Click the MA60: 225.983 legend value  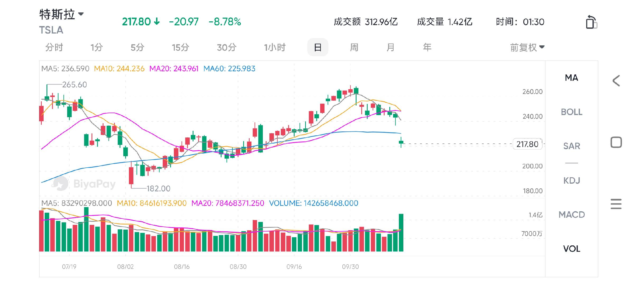(229, 69)
